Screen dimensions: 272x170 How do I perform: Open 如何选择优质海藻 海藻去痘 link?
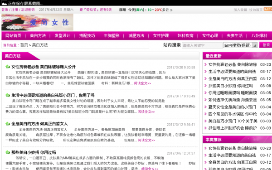pos(233,100)
